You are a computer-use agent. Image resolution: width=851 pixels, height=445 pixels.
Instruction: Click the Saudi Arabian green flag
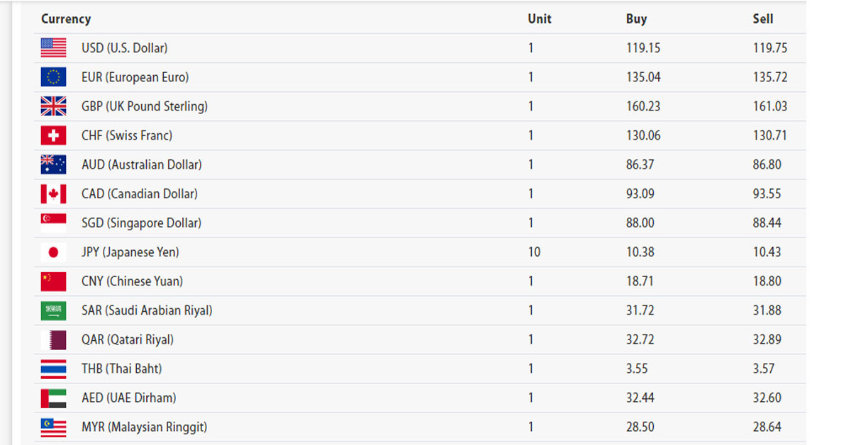coord(53,310)
